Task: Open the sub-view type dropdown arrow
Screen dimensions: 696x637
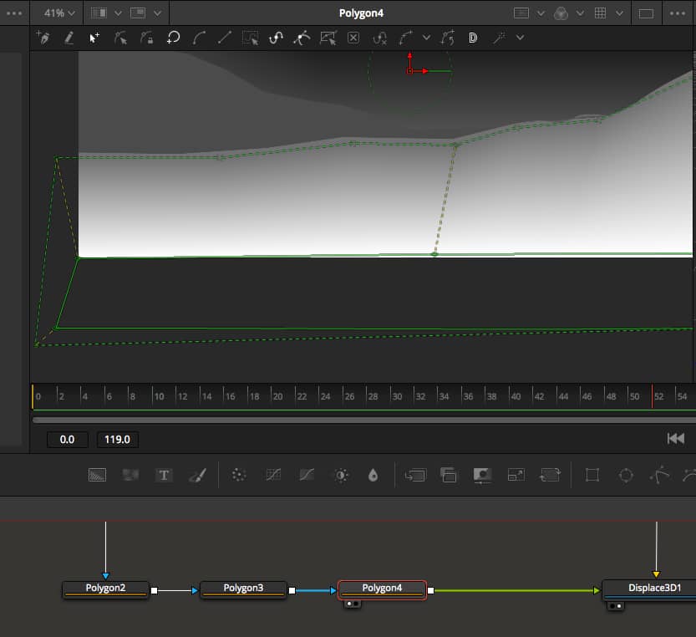Action: [157, 13]
